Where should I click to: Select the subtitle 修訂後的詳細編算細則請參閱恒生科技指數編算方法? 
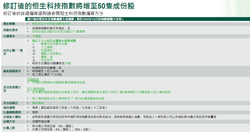(53, 13)
